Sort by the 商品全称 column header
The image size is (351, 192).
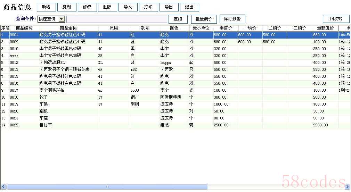pyautogui.click(x=68, y=28)
